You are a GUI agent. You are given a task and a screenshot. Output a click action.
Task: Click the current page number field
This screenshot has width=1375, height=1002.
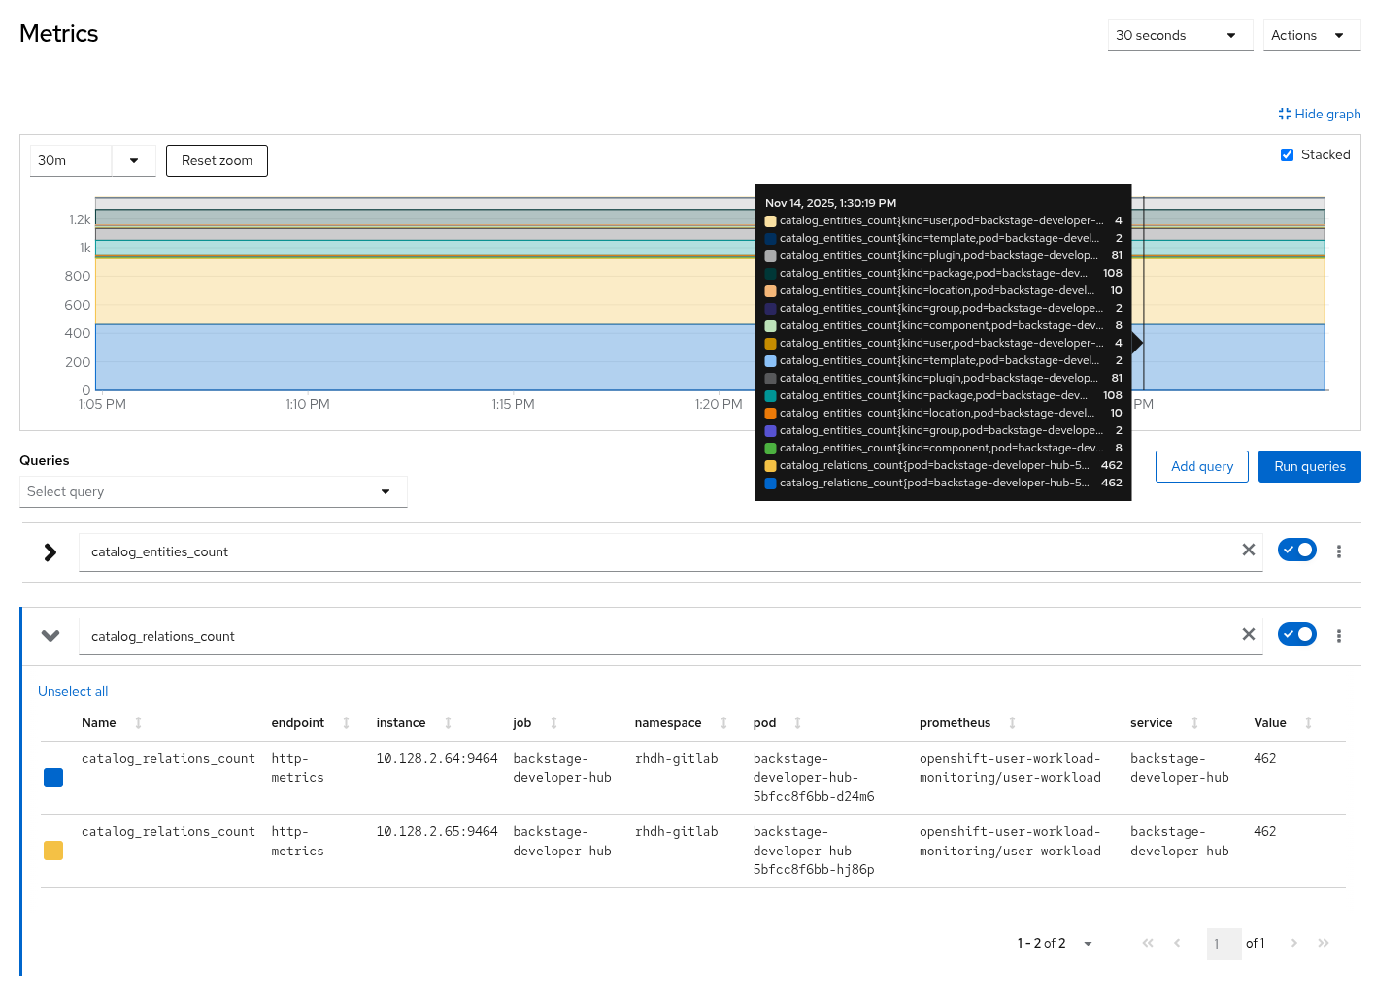pos(1224,944)
